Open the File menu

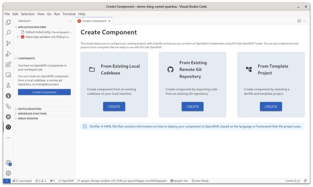tap(7, 14)
